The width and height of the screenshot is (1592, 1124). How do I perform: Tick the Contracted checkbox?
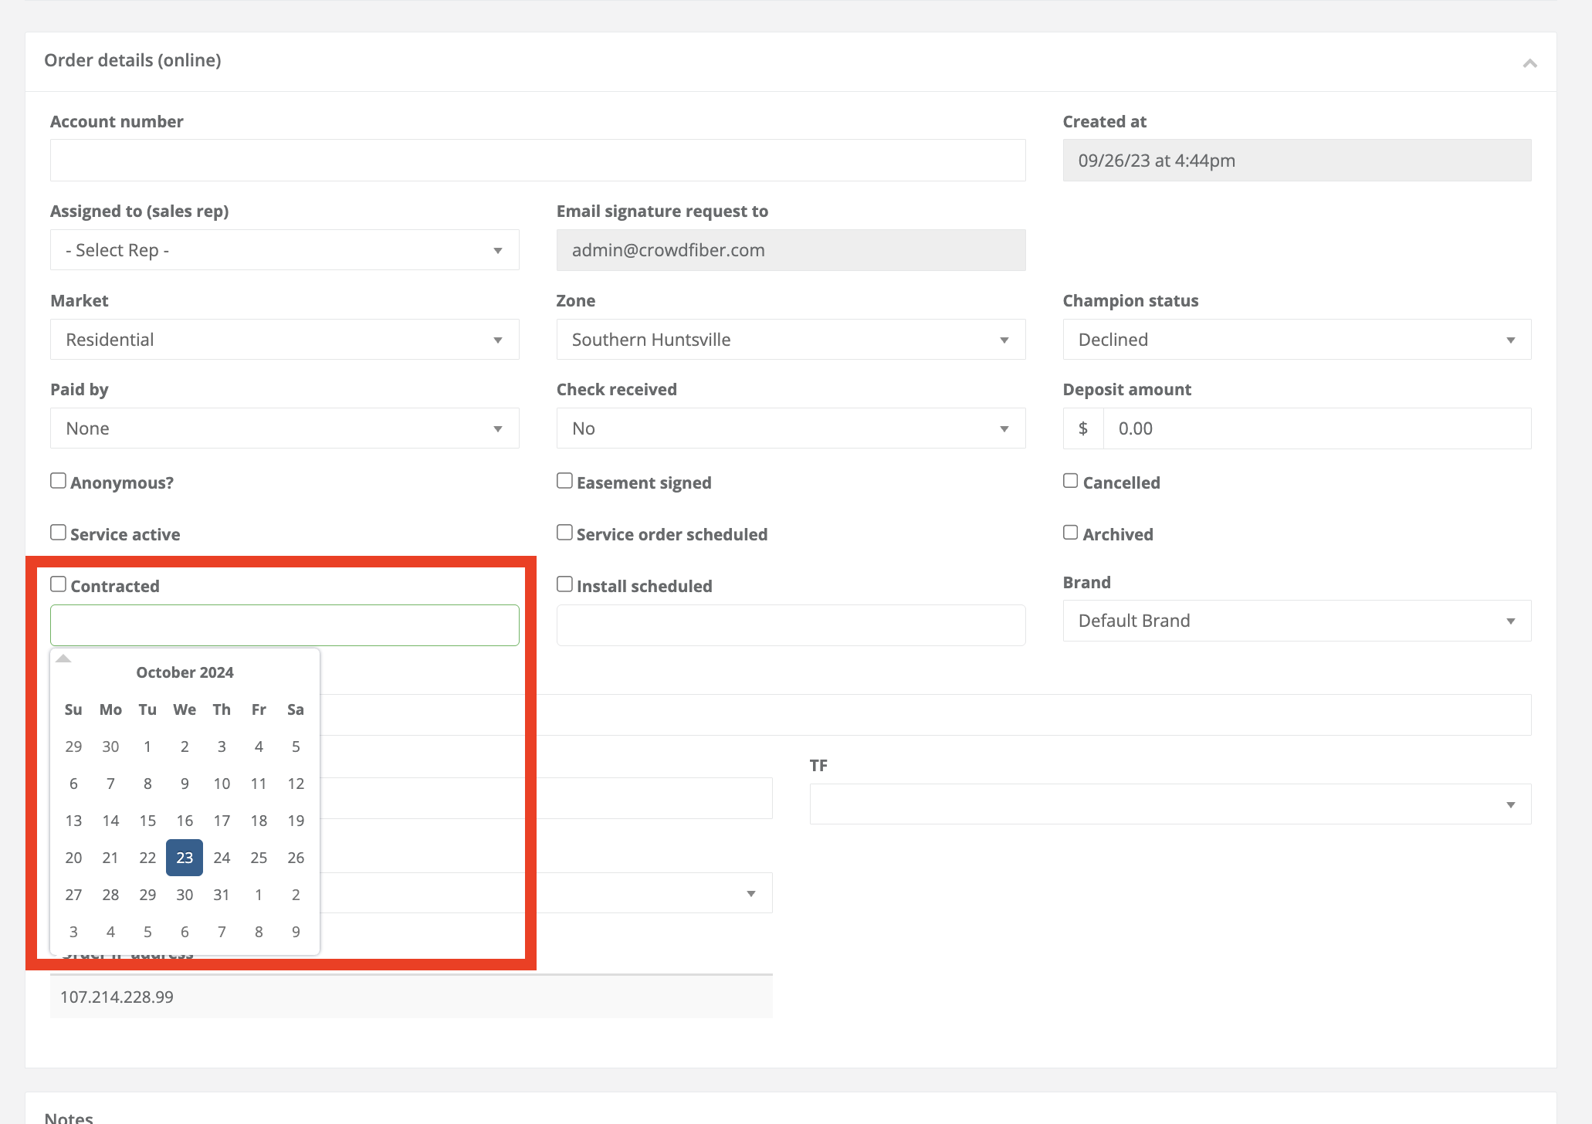(x=58, y=584)
